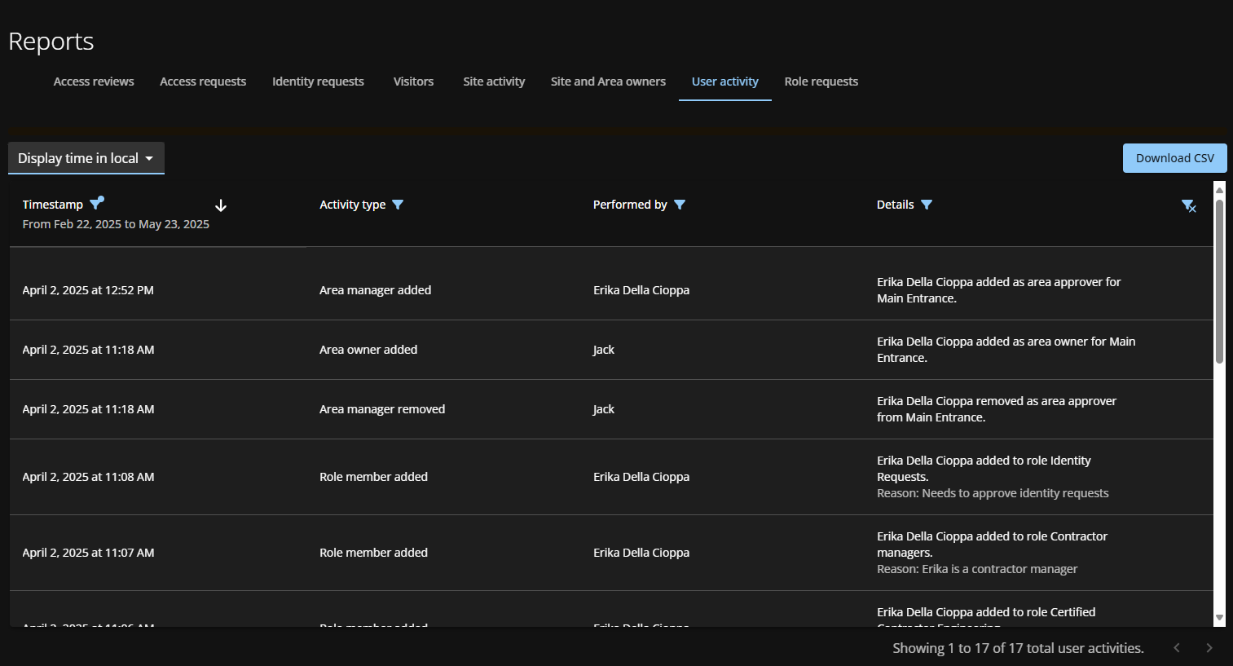Open Site and Area owners tab

[x=608, y=82]
